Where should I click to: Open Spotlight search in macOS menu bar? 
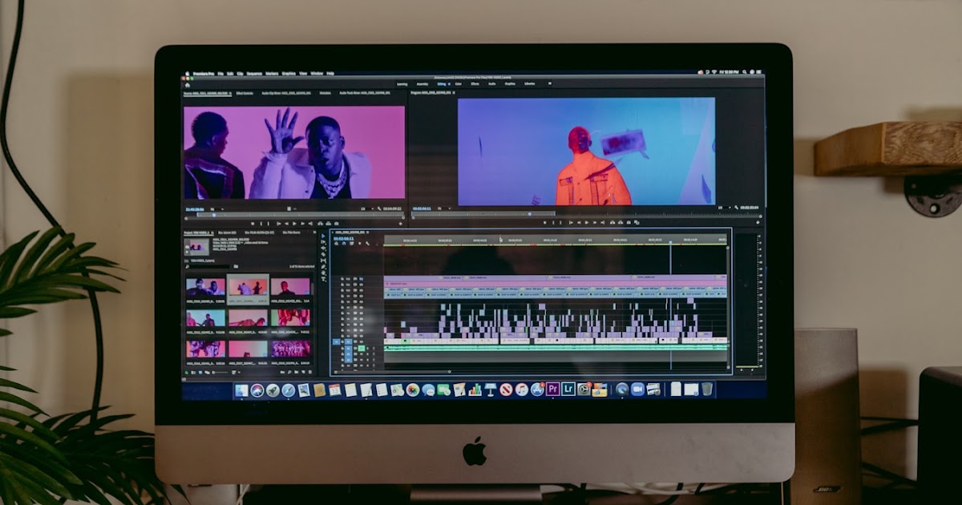745,72
